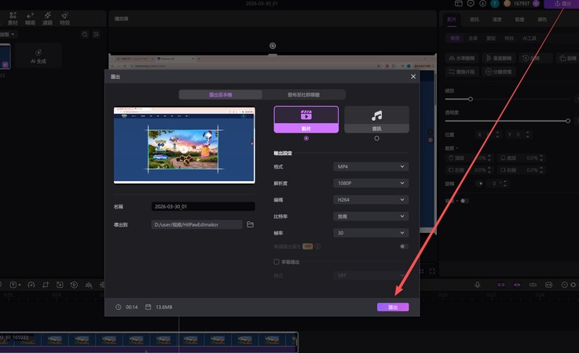Open the 格式 MP4 format dropdown
Viewport: 579px width, 353px height.
(x=371, y=166)
